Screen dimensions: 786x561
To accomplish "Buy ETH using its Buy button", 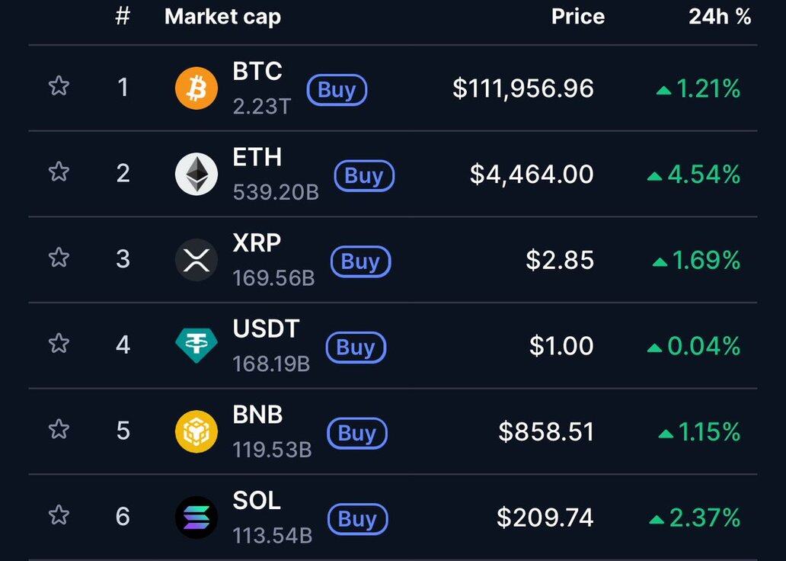I will 364,176.
